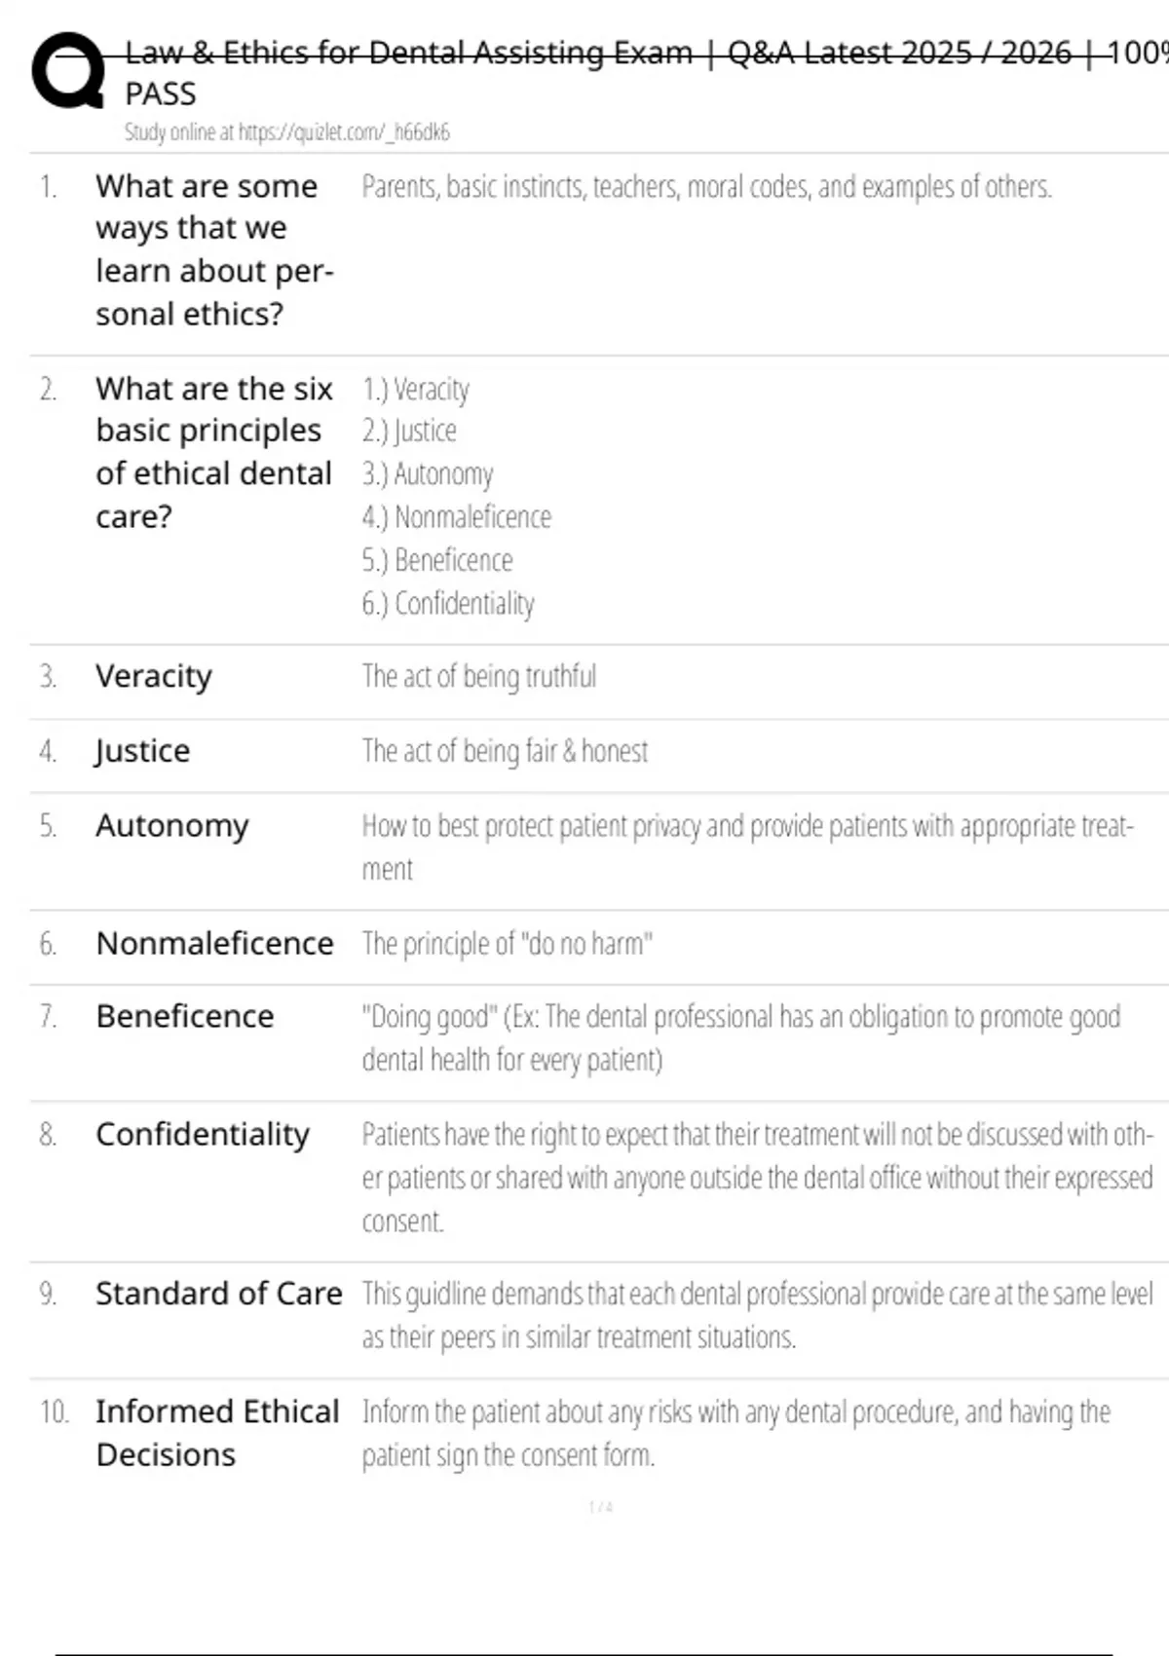The image size is (1169, 1656).
Task: Select the term 'Confidentiality' in row 8
Action: [203, 1134]
